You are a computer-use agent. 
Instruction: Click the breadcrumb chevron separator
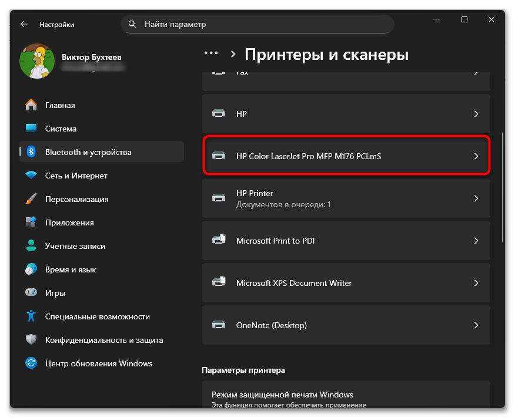(x=233, y=54)
